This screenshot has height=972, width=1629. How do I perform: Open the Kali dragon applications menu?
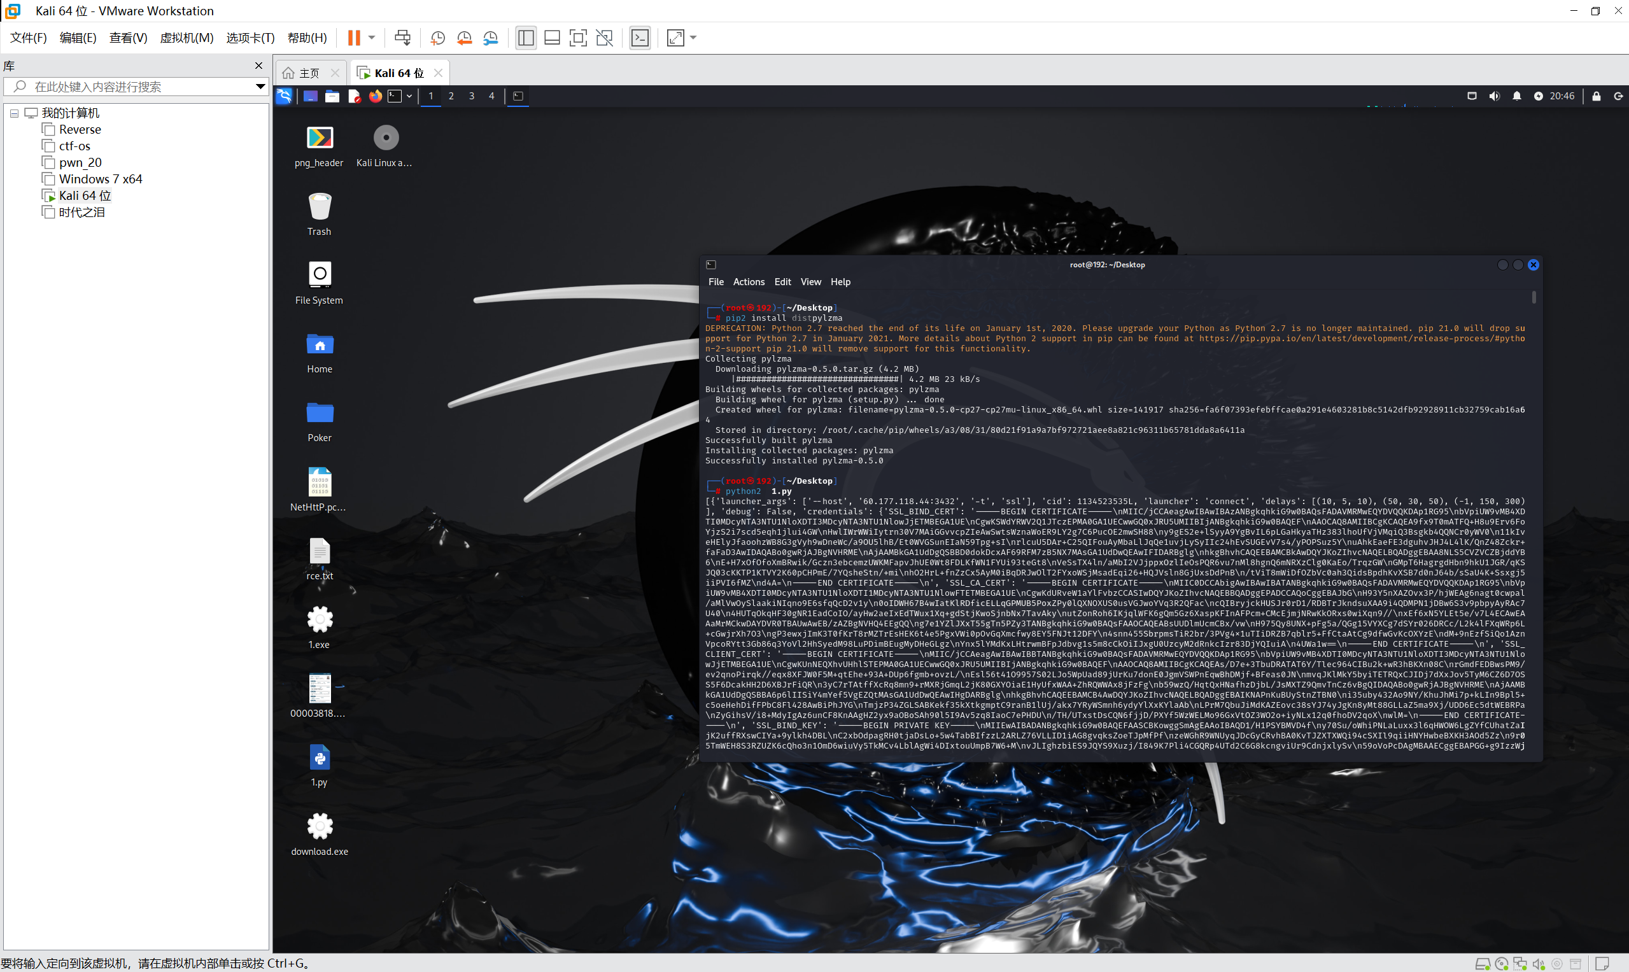click(x=285, y=96)
